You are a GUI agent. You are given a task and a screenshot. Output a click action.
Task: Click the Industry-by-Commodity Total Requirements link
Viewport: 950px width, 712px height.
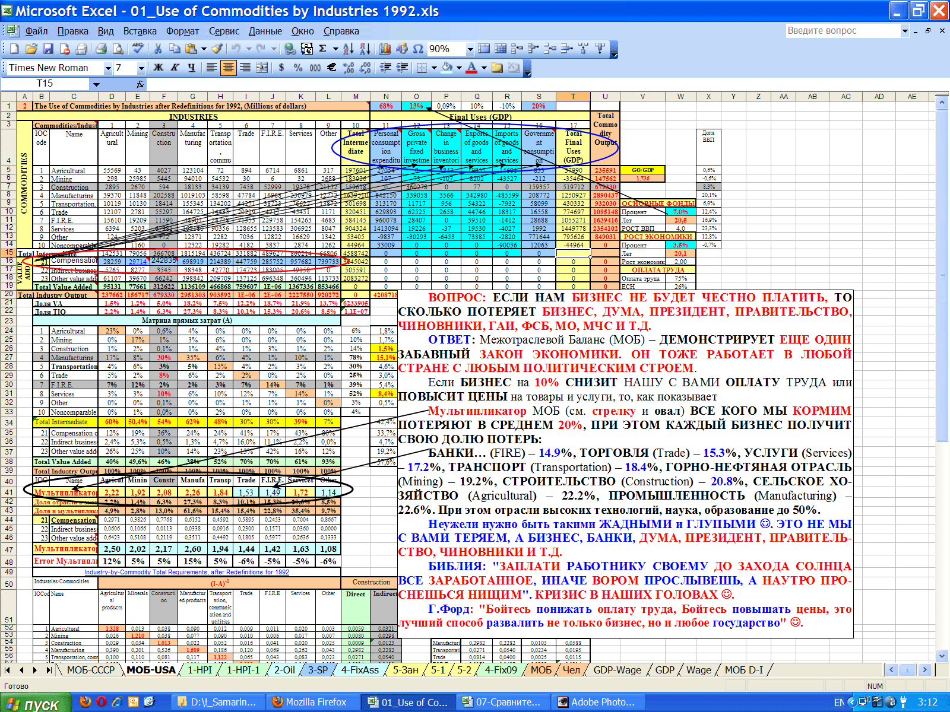[186, 572]
